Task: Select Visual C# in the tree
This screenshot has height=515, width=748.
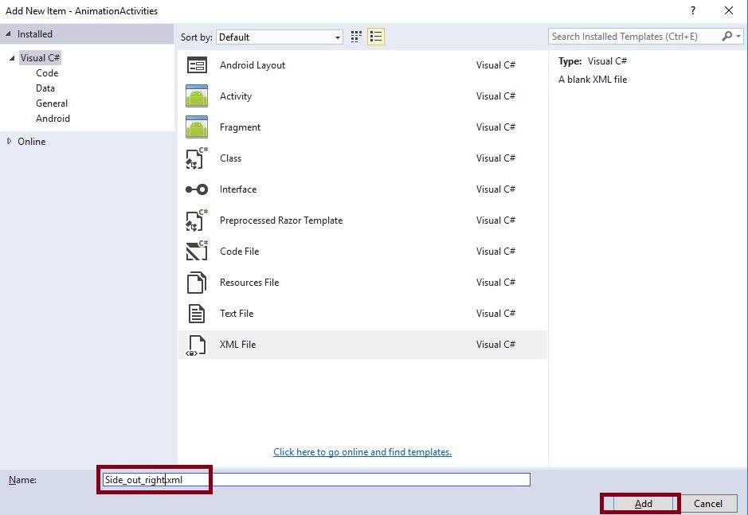Action: click(40, 57)
